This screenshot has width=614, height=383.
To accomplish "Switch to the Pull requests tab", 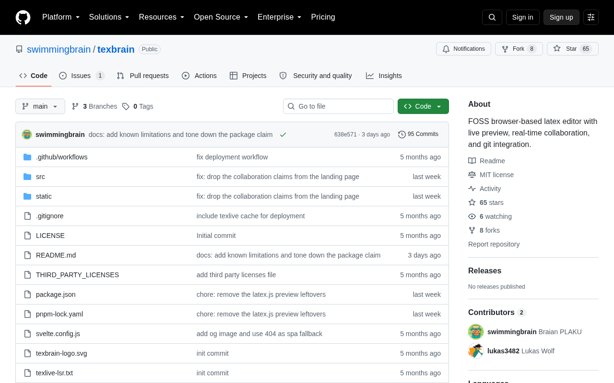I will coord(143,76).
